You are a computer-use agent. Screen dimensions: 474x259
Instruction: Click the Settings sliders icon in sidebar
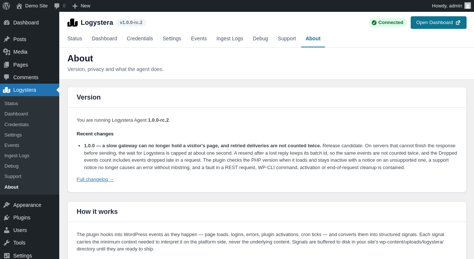(7, 256)
